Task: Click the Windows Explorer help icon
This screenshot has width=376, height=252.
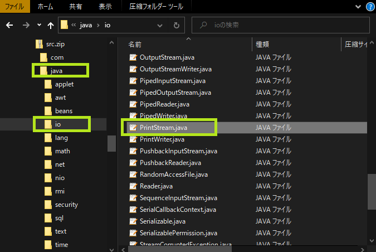Action: tap(370, 7)
